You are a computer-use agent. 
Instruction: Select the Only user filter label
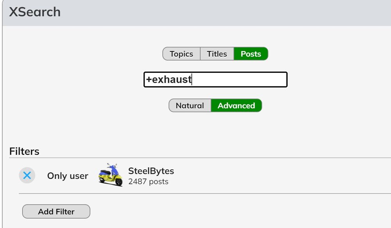pyautogui.click(x=68, y=175)
